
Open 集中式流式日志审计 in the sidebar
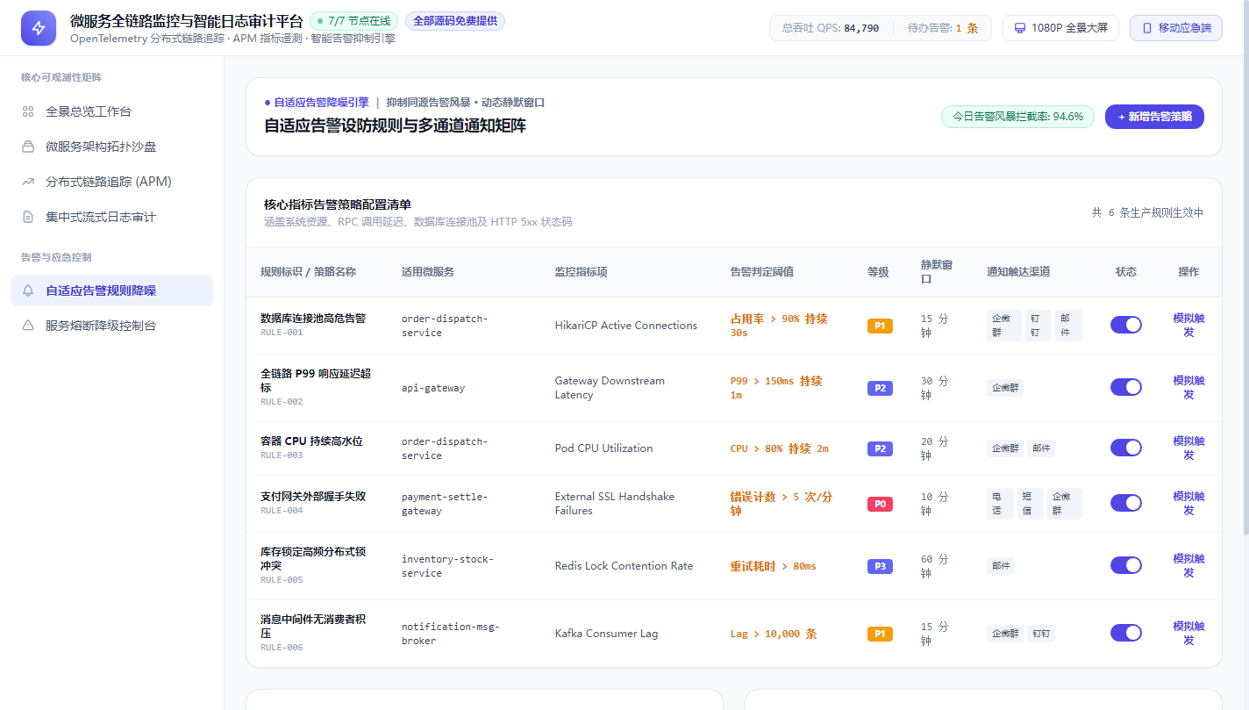click(111, 217)
